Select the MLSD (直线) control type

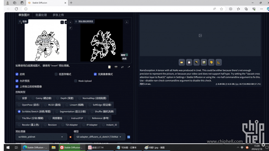click(52, 105)
